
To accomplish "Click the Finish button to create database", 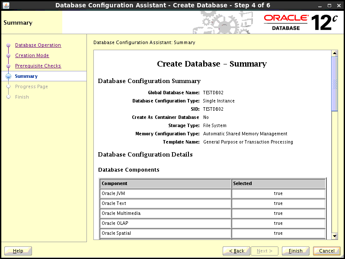I will pyautogui.click(x=295, y=251).
